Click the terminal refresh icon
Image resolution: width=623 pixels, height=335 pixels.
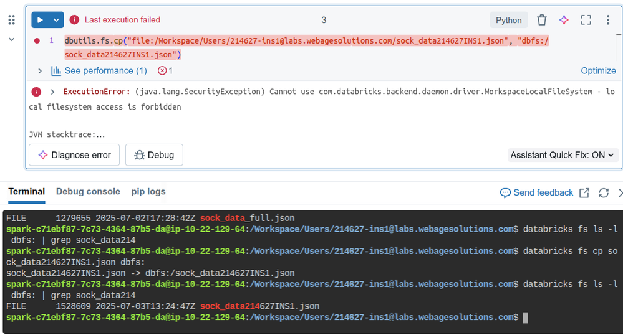603,193
